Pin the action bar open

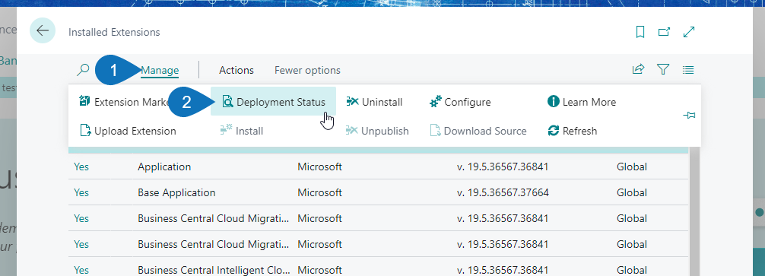[690, 116]
